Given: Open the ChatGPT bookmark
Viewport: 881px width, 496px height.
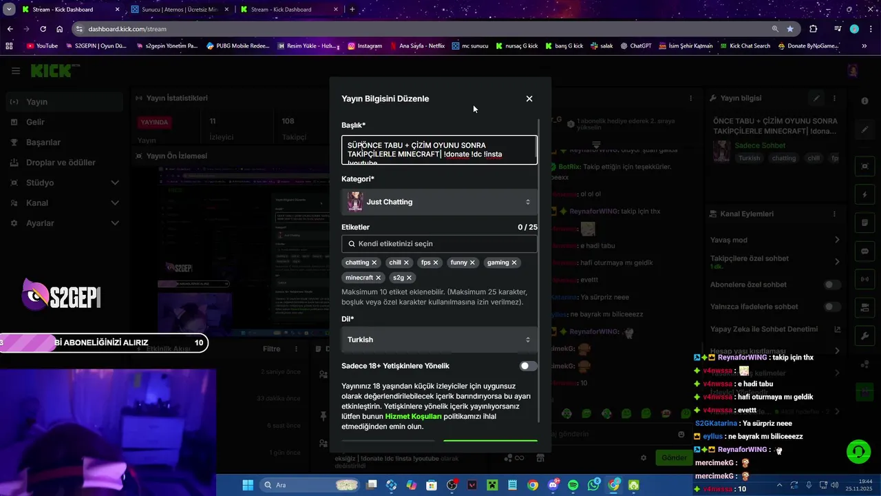Looking at the screenshot, I should coord(635,46).
